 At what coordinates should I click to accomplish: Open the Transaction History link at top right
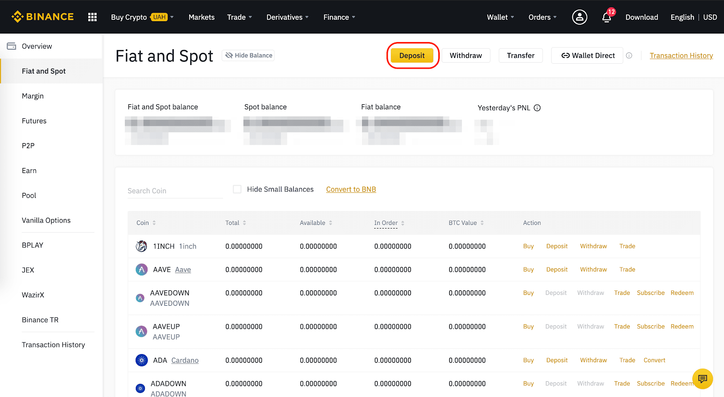681,56
